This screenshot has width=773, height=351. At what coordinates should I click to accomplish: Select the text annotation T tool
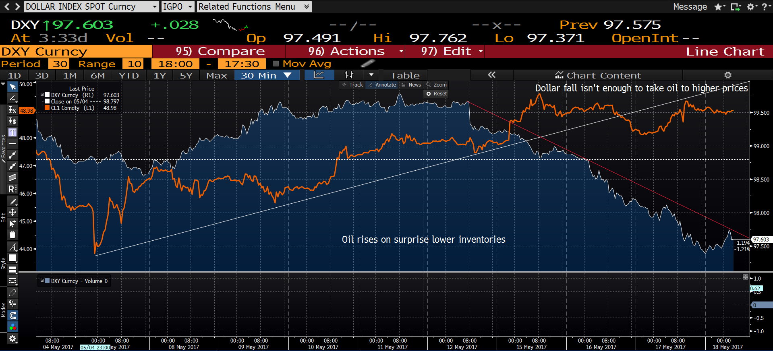click(12, 132)
